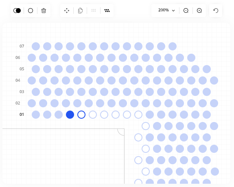Image resolution: width=234 pixels, height=187 pixels.
Task: Click the filled seat toggle icon
Action: 17,11
